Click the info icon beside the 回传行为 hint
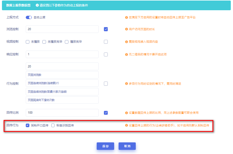 click(x=127, y=126)
